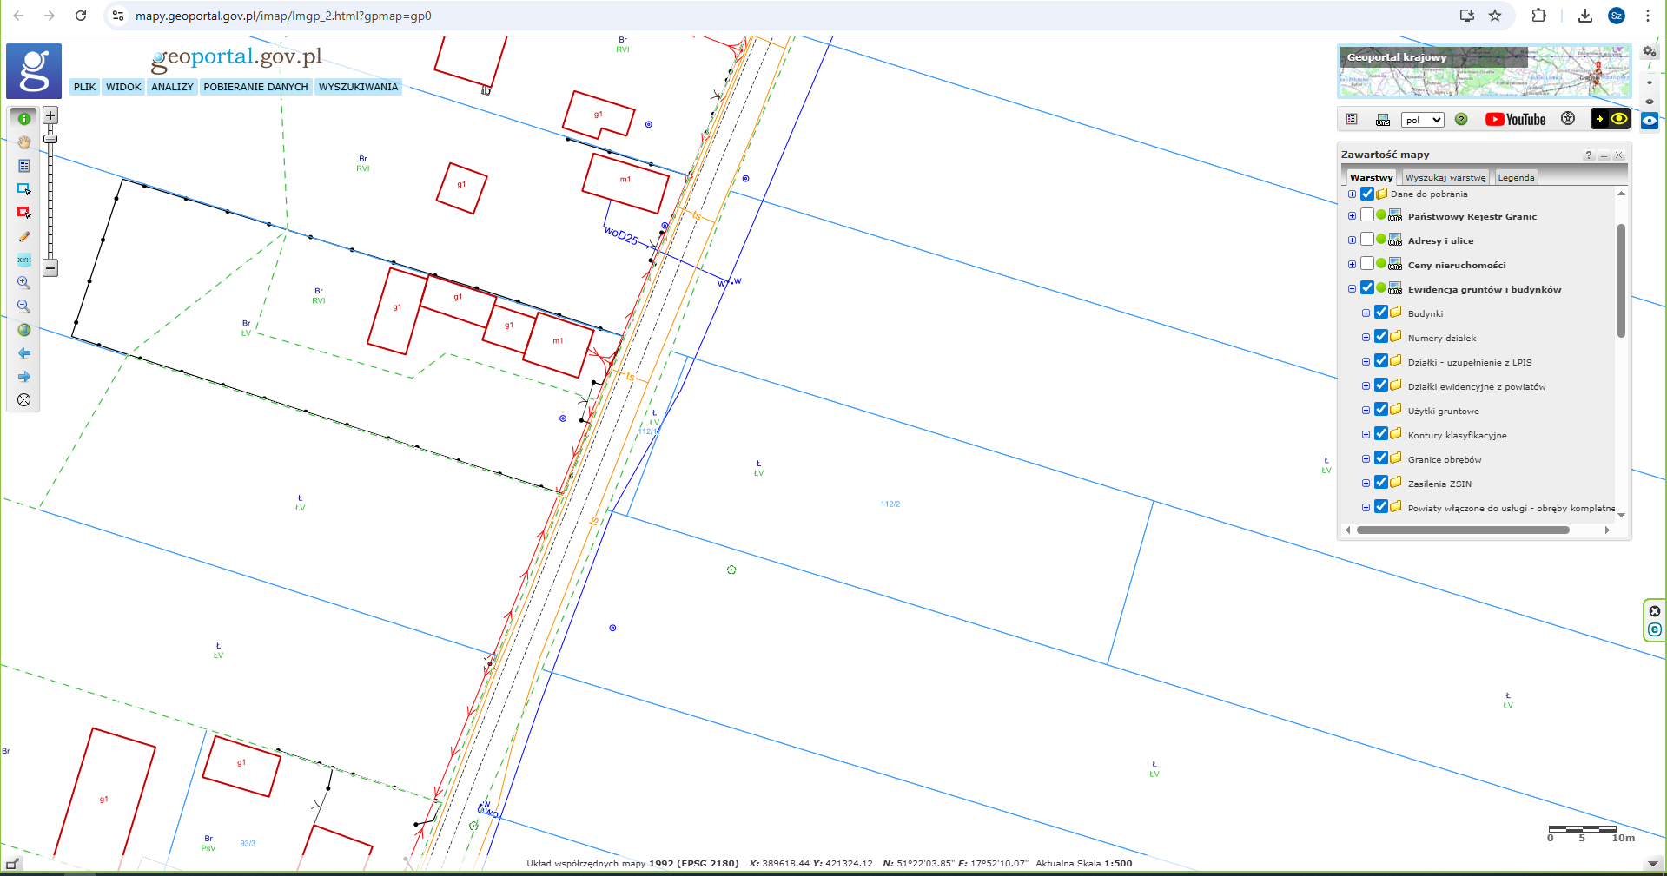This screenshot has height=876, width=1667.
Task: Click the Geoportal krajowy overview map thumbnail
Action: pos(1485,73)
